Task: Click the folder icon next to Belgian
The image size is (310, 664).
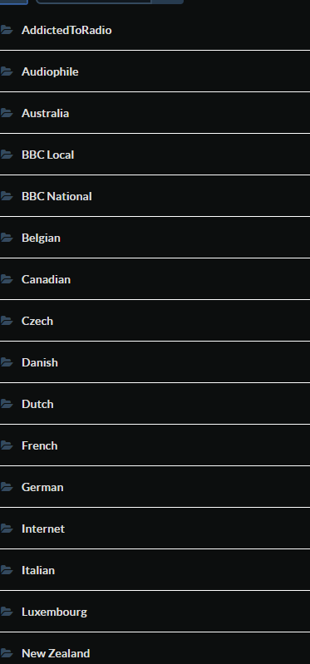Action: [7, 237]
